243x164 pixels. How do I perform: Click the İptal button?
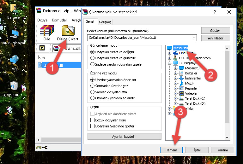pos(197,150)
